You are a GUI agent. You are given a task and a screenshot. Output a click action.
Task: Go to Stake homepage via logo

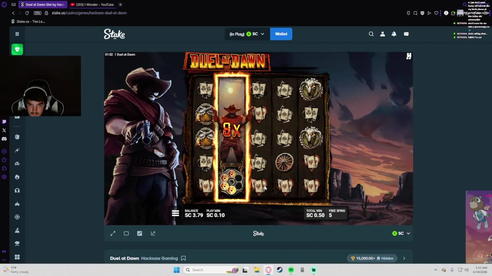(114, 34)
